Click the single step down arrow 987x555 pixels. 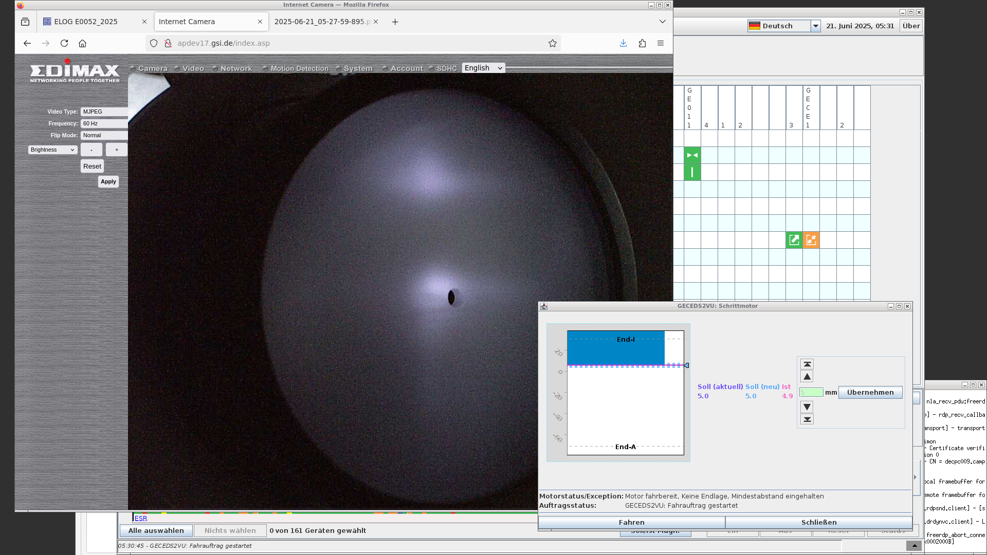tap(807, 407)
